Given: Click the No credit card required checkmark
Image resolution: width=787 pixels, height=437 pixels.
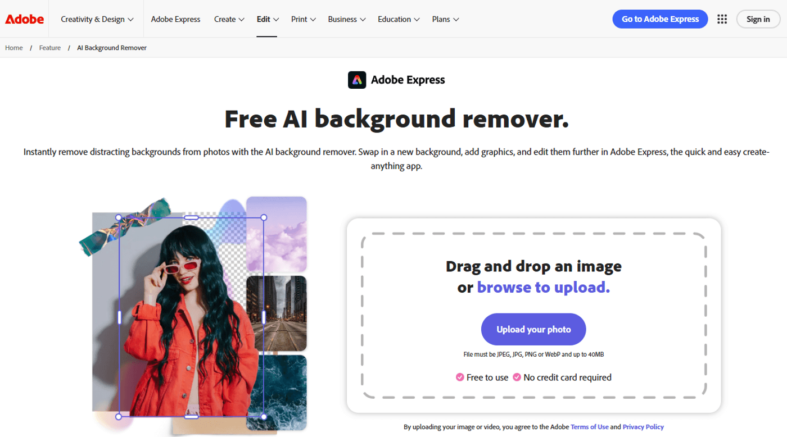Looking at the screenshot, I should pyautogui.click(x=517, y=377).
